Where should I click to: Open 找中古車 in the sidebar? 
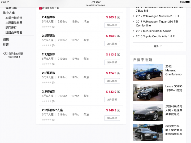coord(9,13)
